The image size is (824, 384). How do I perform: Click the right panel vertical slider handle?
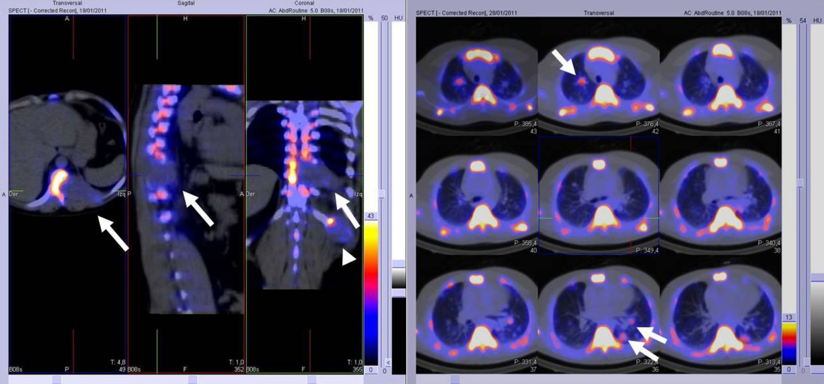(800, 183)
